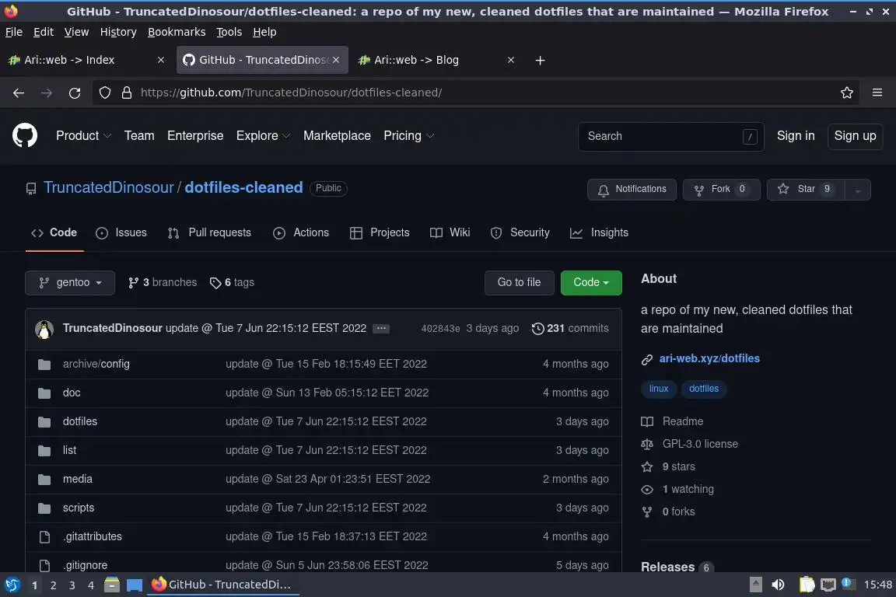896x597 pixels.
Task: Open the Issues tab
Action: pyautogui.click(x=121, y=233)
